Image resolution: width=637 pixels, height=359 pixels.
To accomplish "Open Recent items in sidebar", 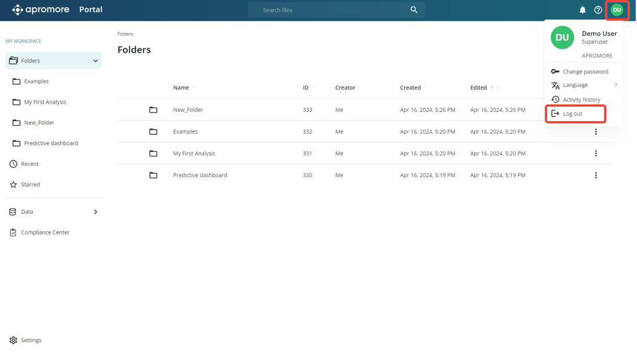I will (x=30, y=164).
